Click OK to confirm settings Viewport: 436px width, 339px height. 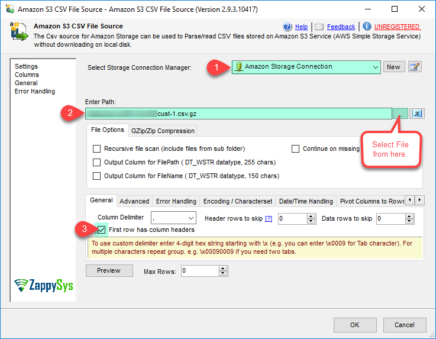(355, 325)
